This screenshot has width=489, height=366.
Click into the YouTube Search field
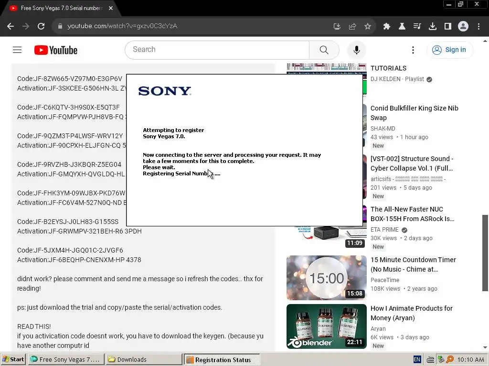217,50
